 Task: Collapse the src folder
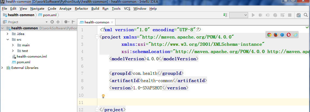tap(8, 40)
